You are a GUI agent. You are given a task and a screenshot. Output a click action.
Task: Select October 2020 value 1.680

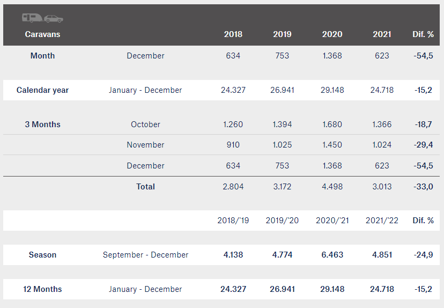tap(332, 124)
